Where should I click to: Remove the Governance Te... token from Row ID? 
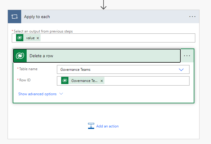(x=102, y=81)
